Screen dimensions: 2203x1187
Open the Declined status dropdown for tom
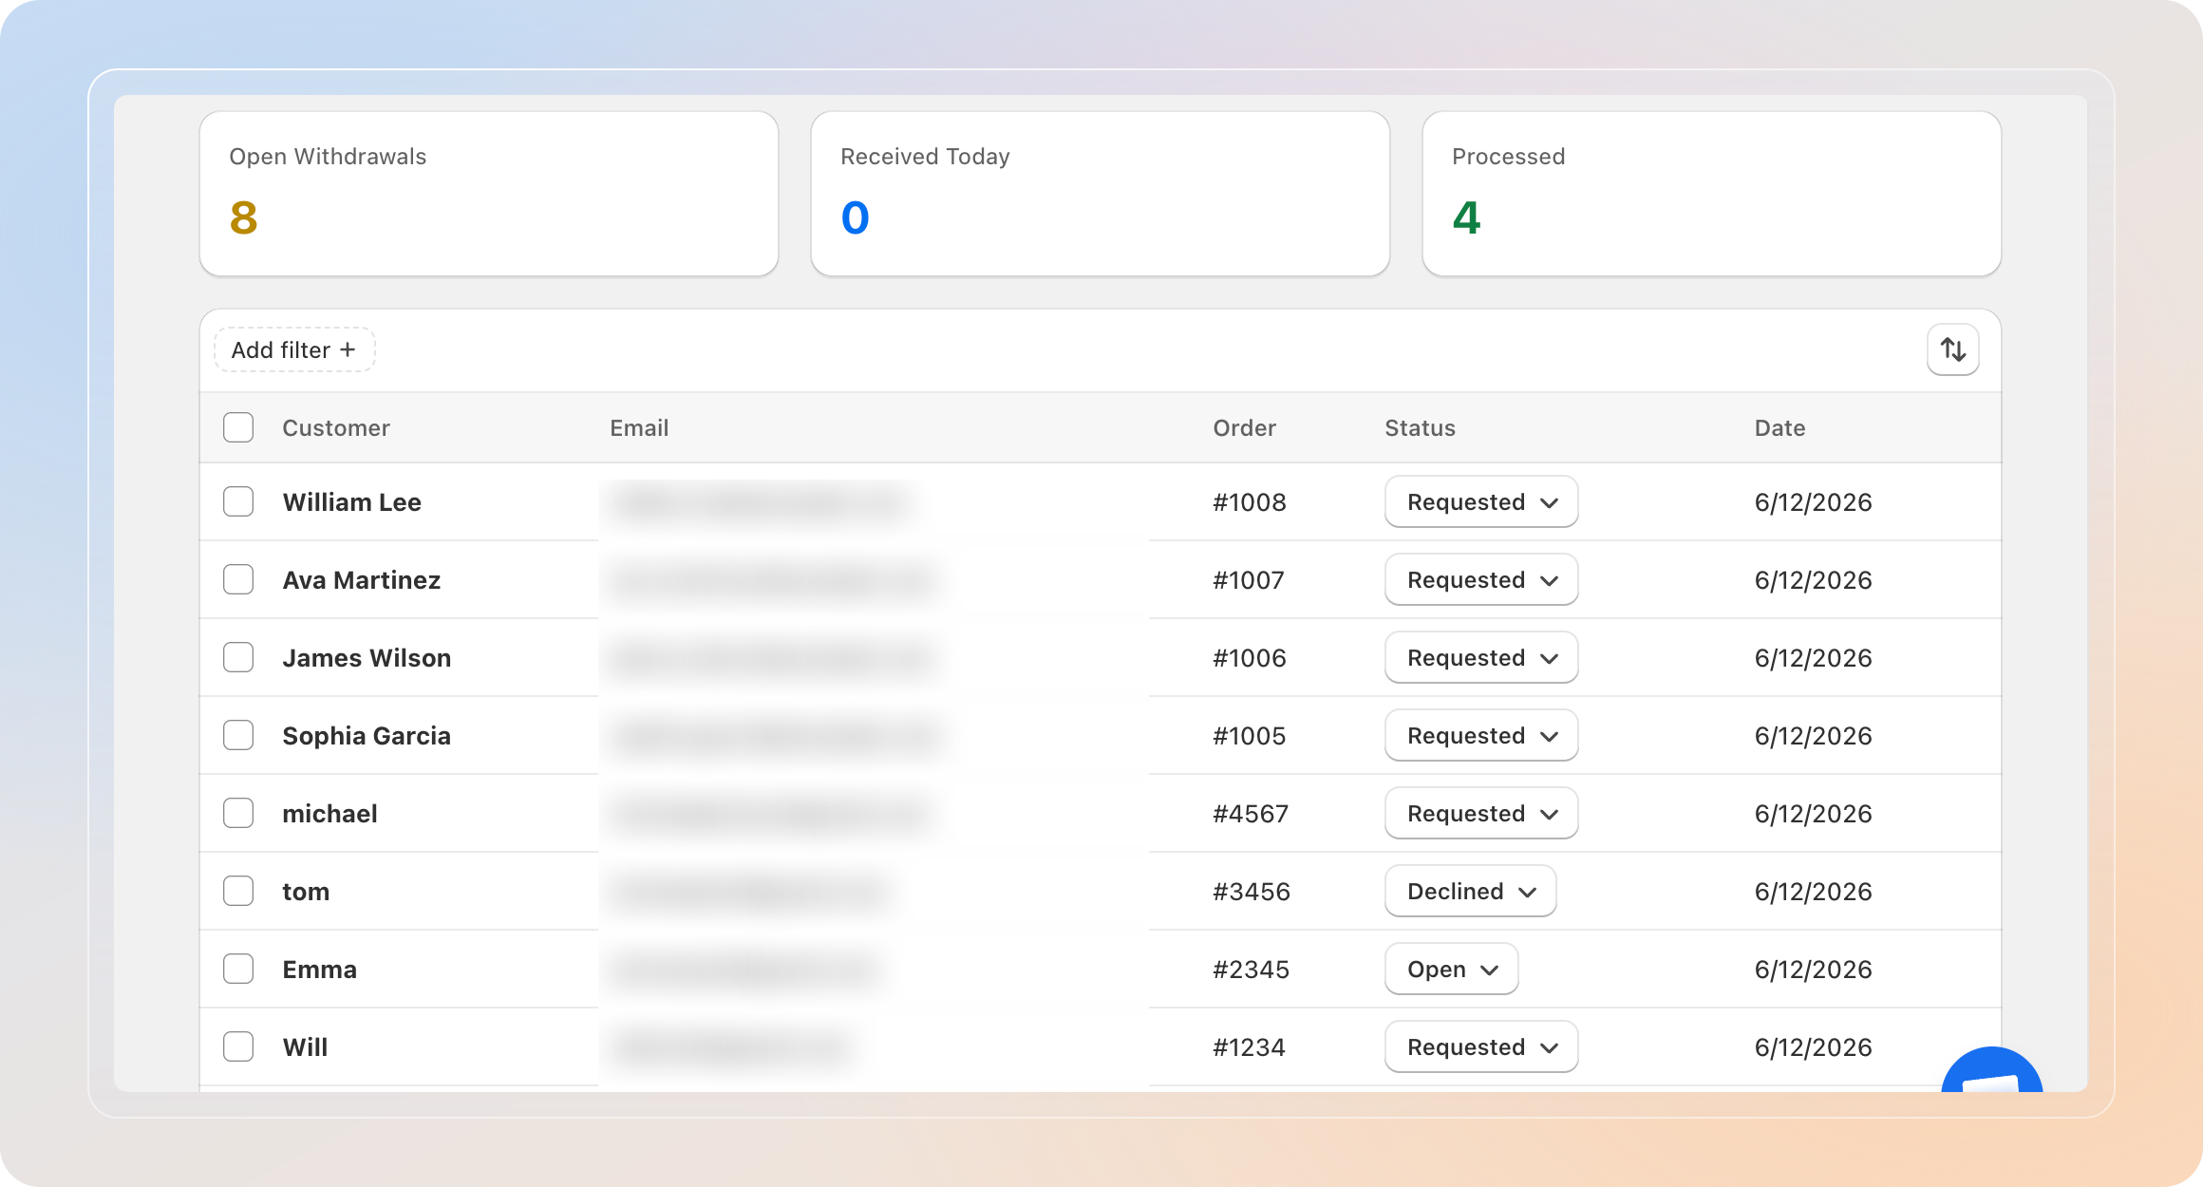click(1470, 892)
